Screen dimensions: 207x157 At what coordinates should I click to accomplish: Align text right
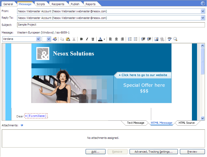coord(122,39)
